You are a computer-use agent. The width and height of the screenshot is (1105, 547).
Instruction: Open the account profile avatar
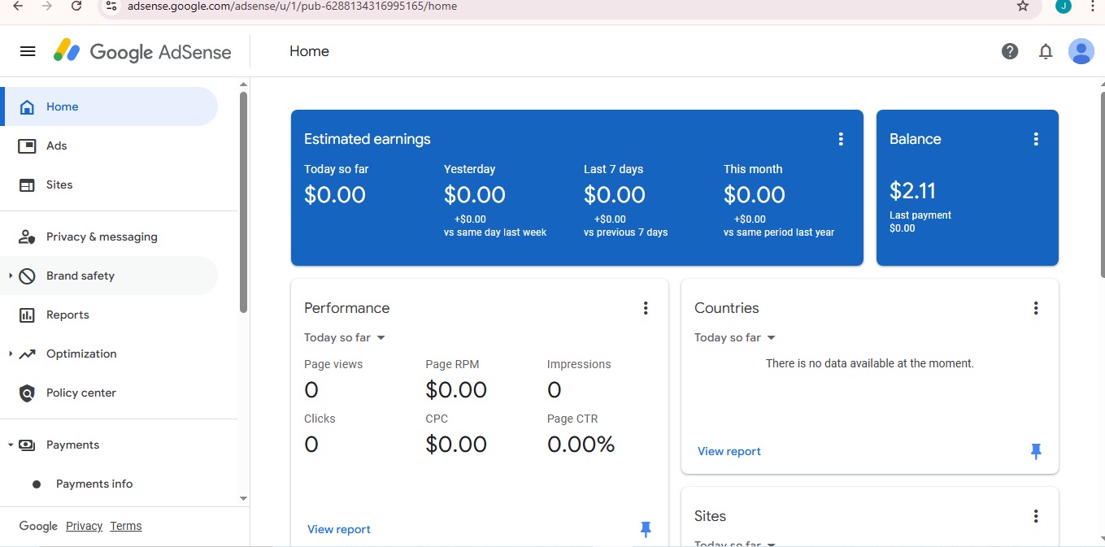[1081, 51]
